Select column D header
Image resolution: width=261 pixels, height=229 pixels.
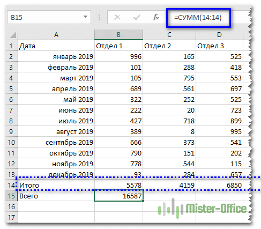click(219, 35)
